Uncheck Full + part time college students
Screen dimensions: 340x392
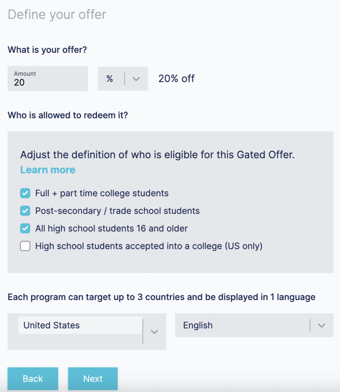25,193
